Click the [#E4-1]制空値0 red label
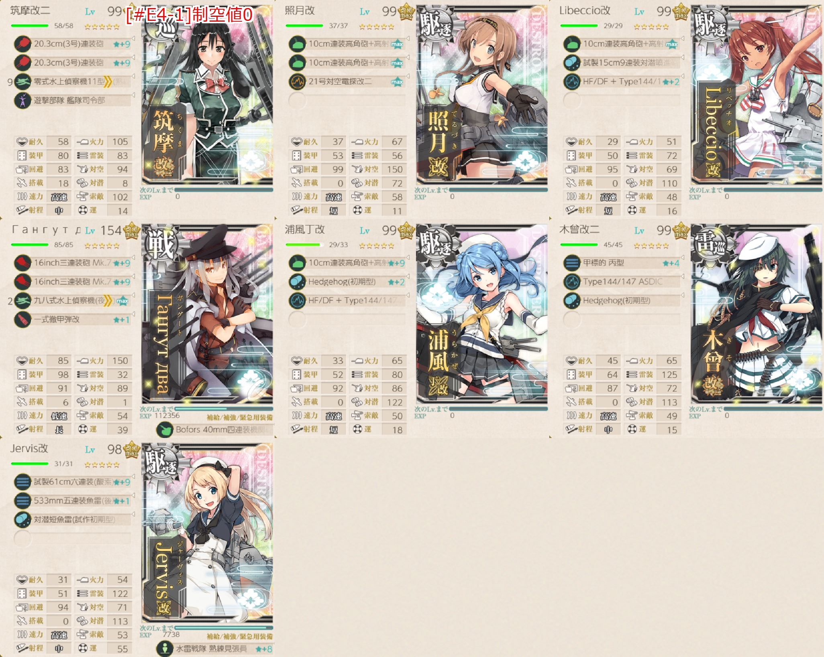This screenshot has height=657, width=824. coord(189,15)
